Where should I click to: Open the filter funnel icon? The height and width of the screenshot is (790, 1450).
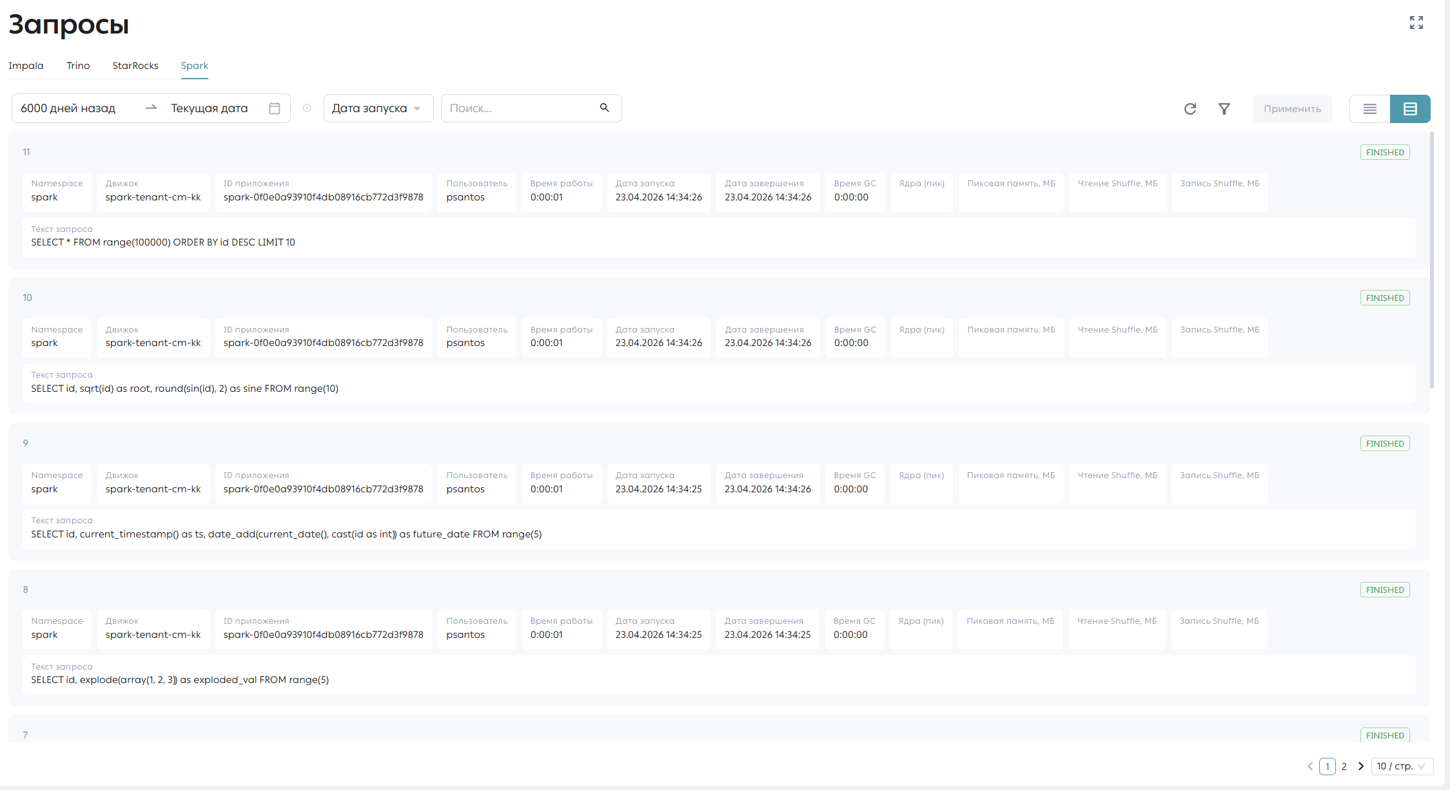(1224, 109)
